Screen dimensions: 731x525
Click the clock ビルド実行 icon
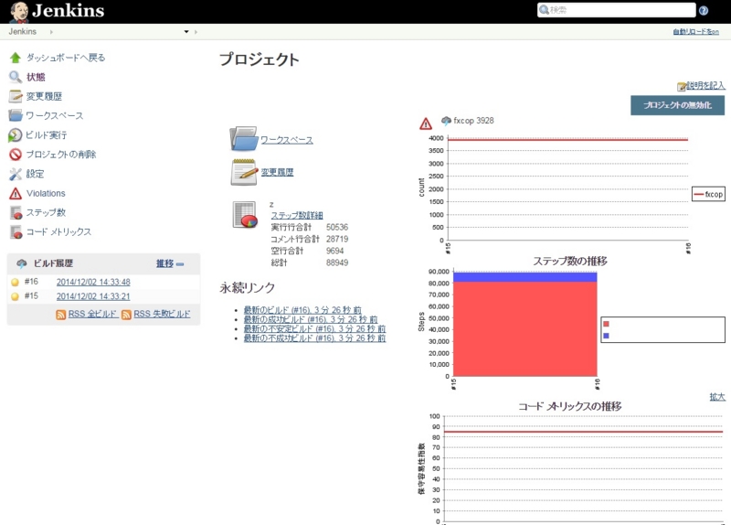15,134
